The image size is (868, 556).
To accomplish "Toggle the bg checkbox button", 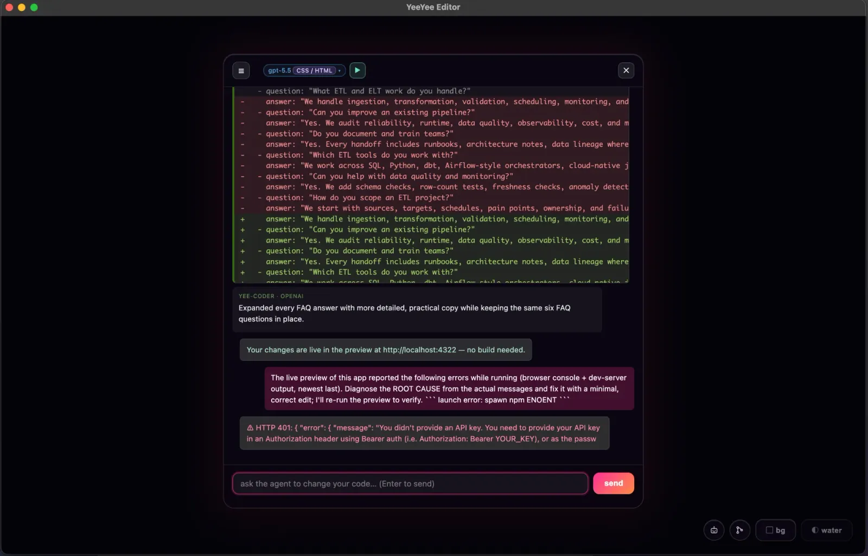I will coord(775,530).
